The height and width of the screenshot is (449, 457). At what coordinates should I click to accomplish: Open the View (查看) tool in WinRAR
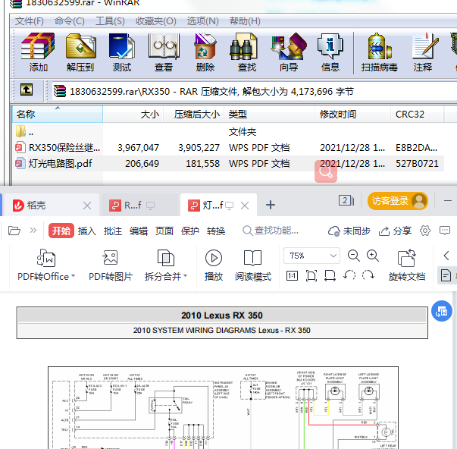pyautogui.click(x=164, y=53)
